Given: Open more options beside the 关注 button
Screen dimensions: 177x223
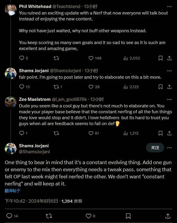Looking at the screenshot, I should [169, 148].
